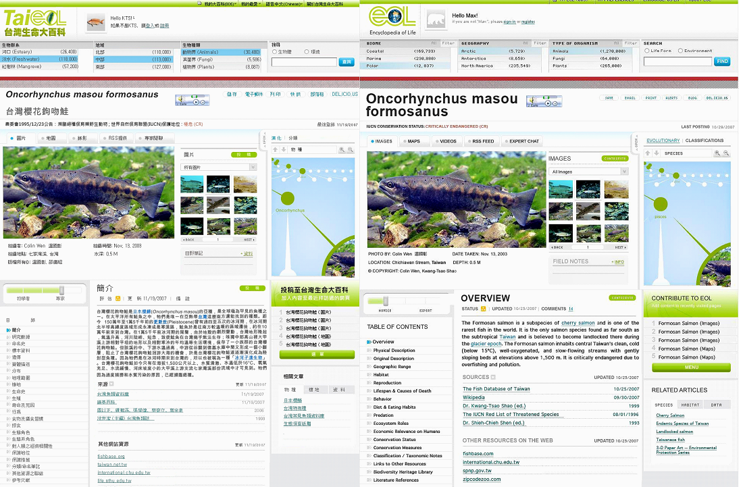Switch to the MAPS tab
The image size is (743, 487).
411,141
